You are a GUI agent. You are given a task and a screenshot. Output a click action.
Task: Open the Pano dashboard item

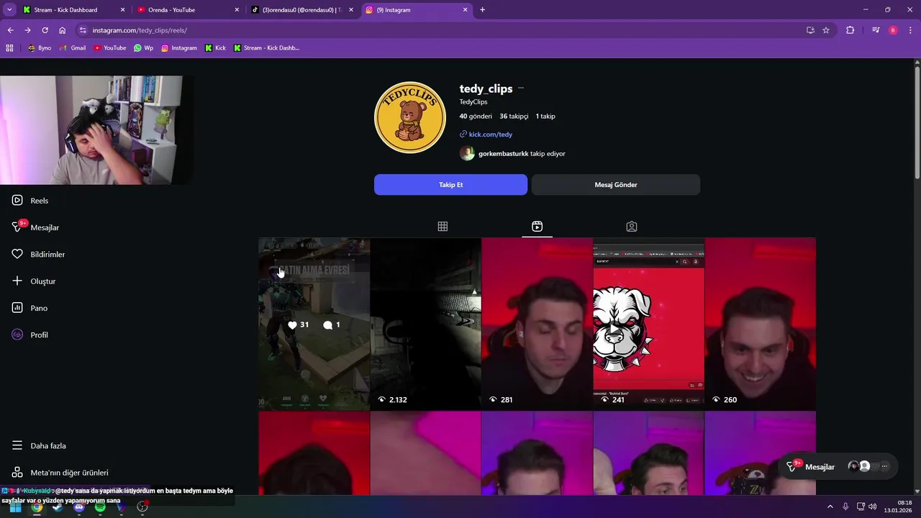(x=30, y=308)
